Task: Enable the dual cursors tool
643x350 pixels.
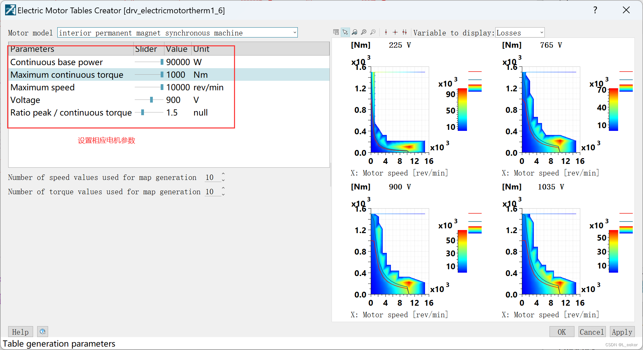Action: click(x=405, y=32)
